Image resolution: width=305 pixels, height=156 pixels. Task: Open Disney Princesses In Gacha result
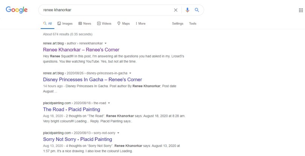click(92, 80)
